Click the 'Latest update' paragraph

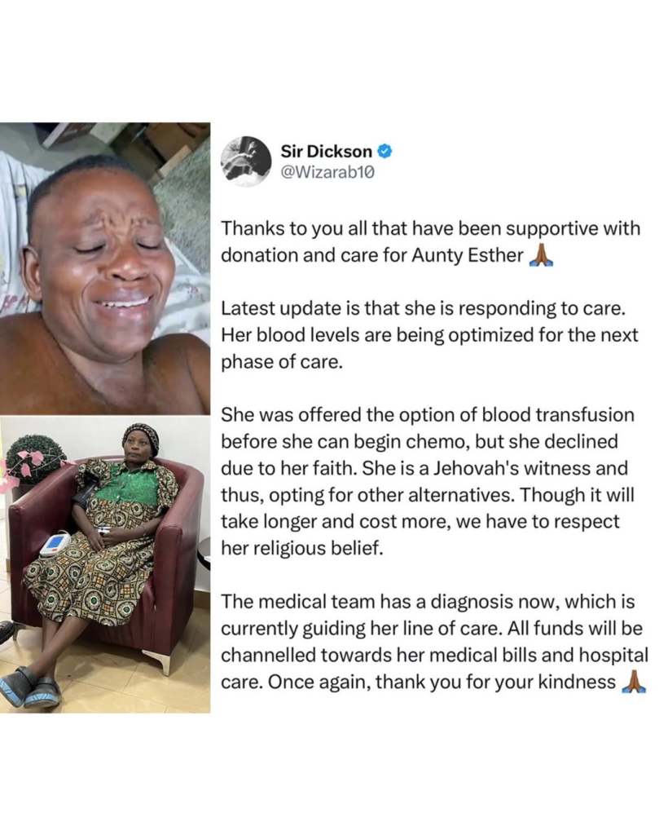(429, 335)
